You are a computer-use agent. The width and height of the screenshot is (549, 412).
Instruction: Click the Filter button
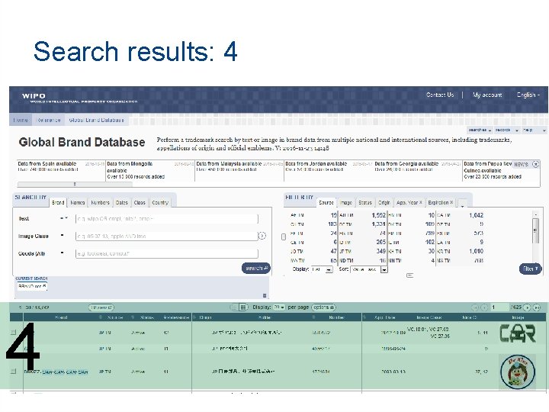[x=530, y=269]
